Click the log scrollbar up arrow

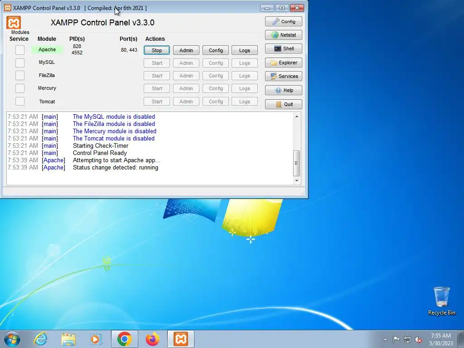tap(297, 116)
